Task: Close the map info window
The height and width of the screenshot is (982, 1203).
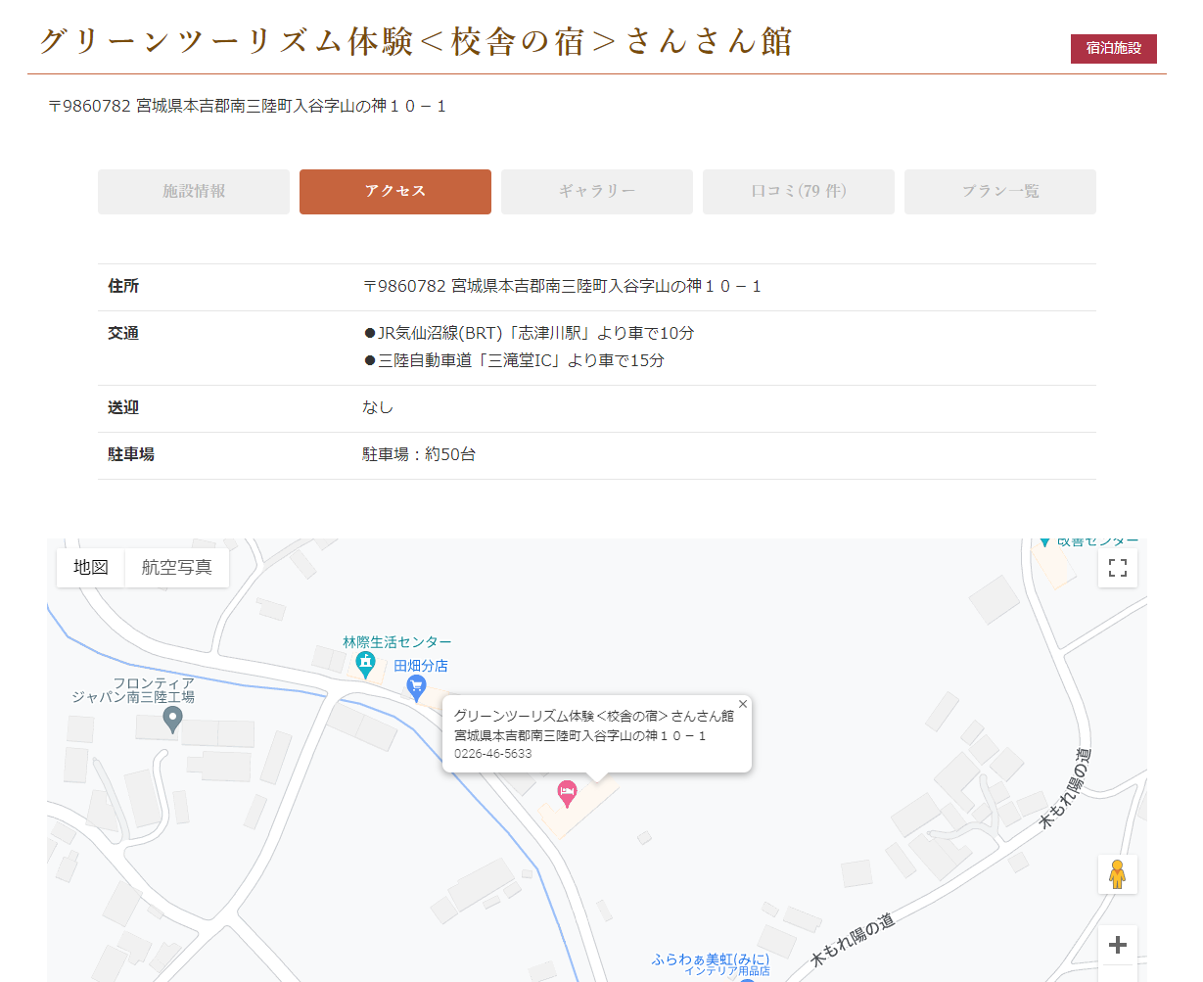Action: pos(743,704)
